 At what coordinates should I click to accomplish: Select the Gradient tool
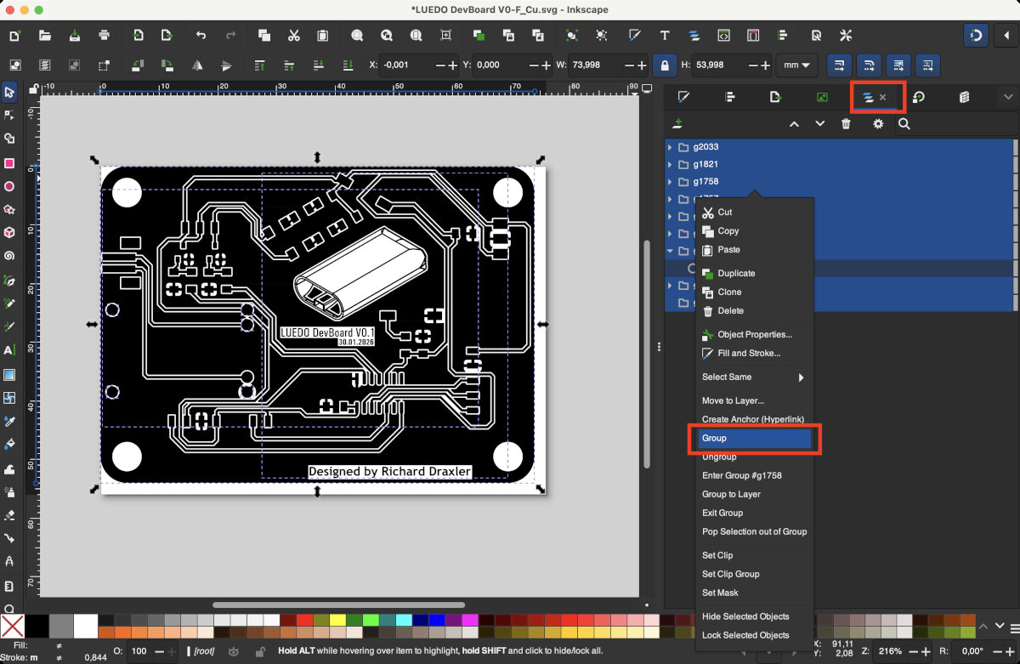click(9, 374)
